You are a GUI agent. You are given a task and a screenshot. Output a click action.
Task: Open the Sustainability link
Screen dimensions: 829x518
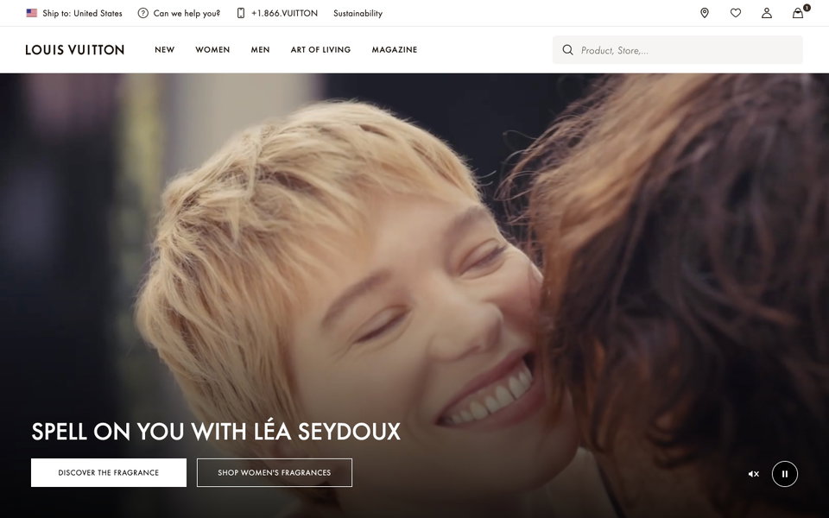click(358, 13)
